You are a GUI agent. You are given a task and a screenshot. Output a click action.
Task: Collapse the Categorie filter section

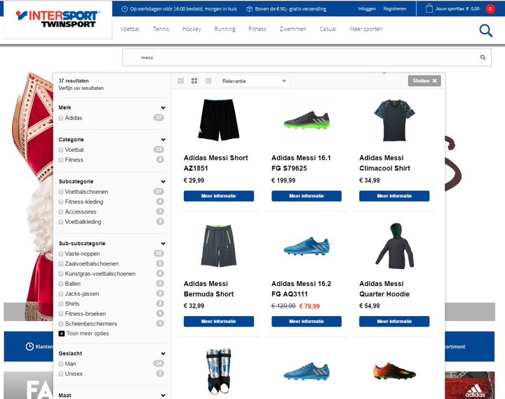(163, 140)
